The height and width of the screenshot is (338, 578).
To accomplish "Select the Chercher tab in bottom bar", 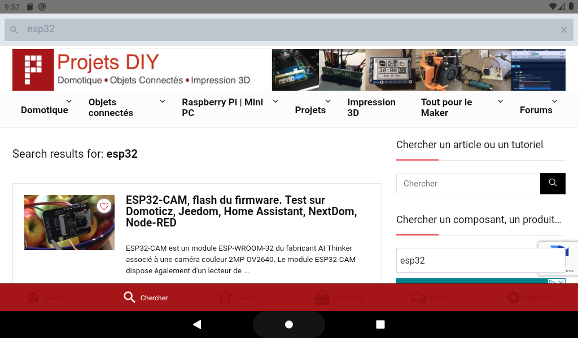I will pyautogui.click(x=146, y=297).
